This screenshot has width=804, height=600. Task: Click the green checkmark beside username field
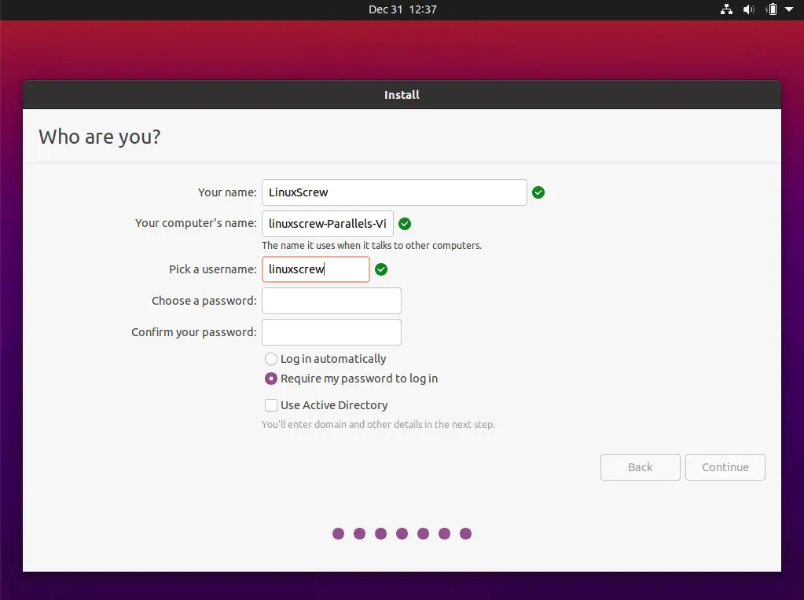(381, 269)
